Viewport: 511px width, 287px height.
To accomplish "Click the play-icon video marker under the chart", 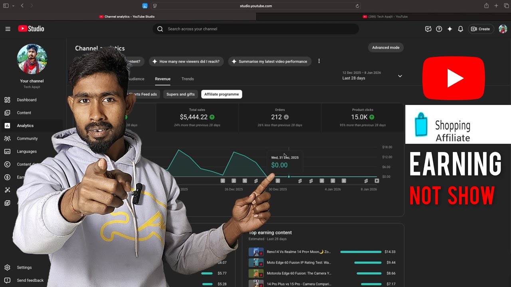I will [376, 181].
